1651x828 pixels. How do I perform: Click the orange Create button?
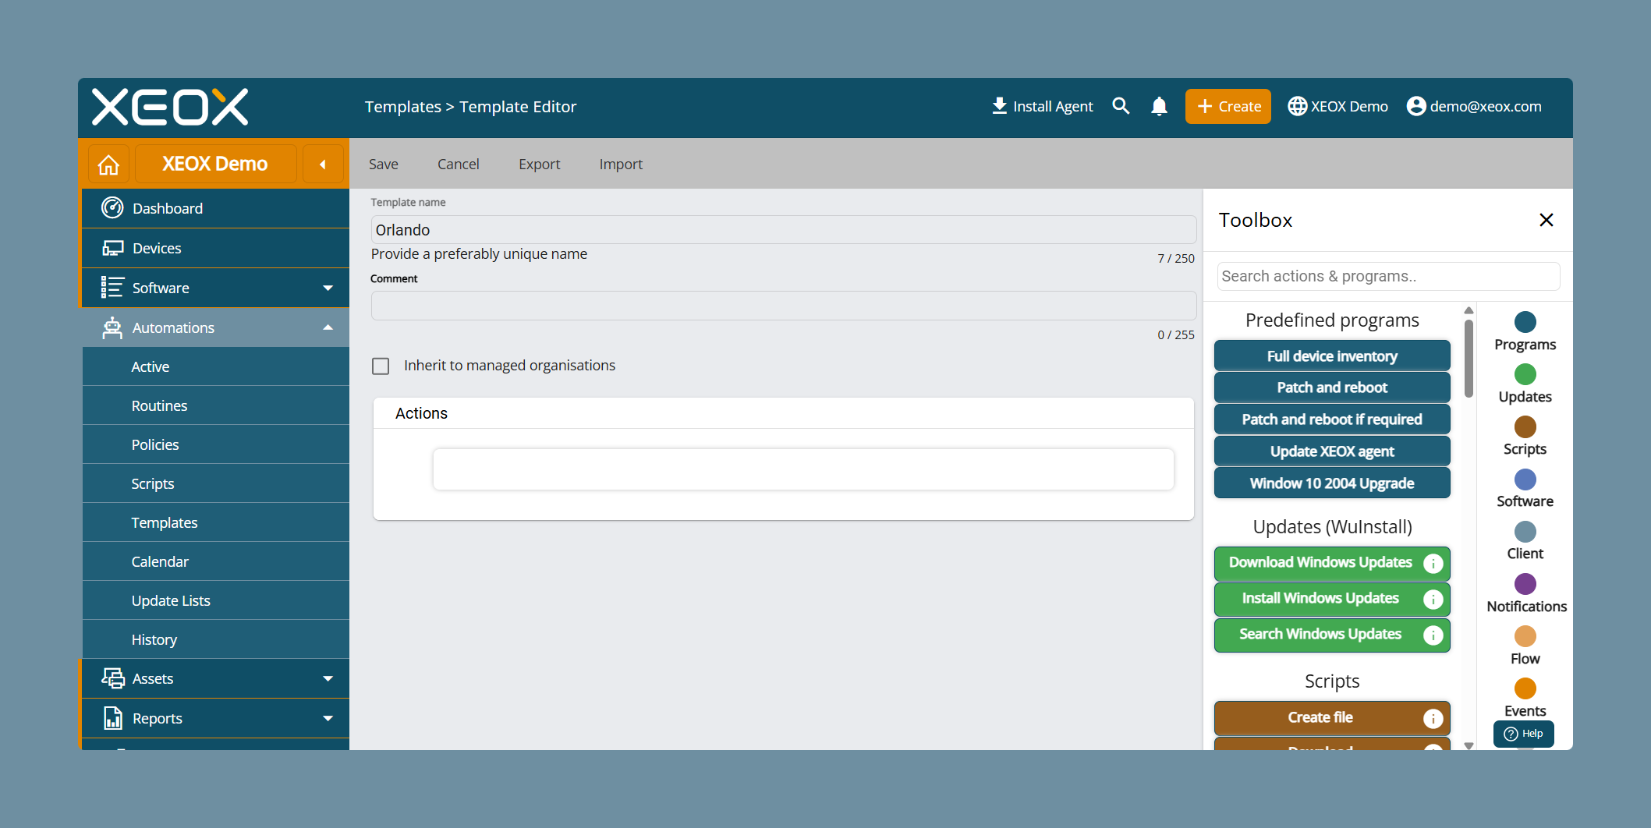click(1228, 106)
